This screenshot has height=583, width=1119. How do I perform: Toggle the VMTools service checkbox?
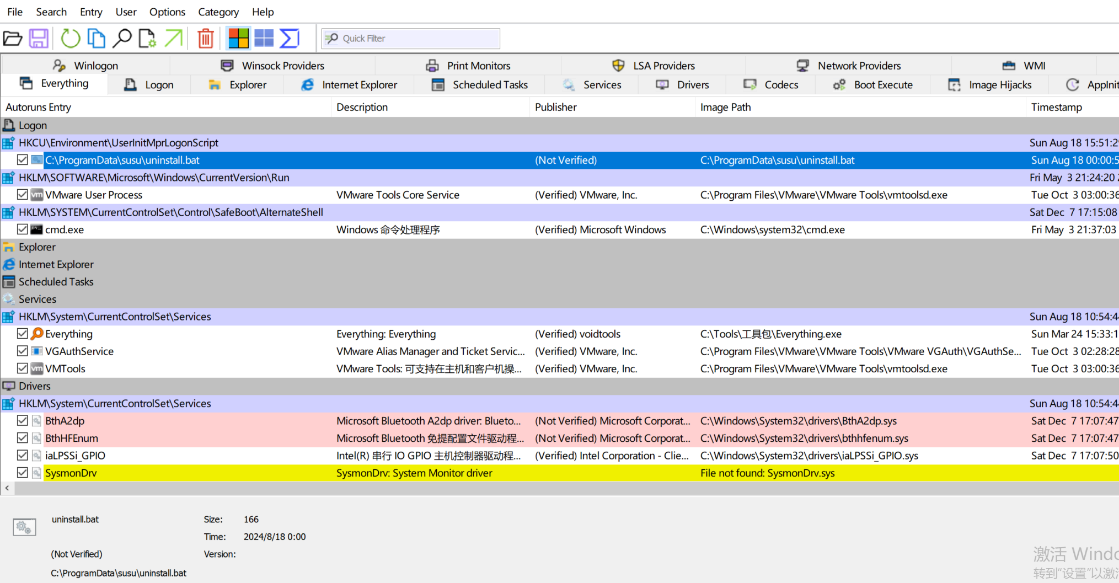23,368
